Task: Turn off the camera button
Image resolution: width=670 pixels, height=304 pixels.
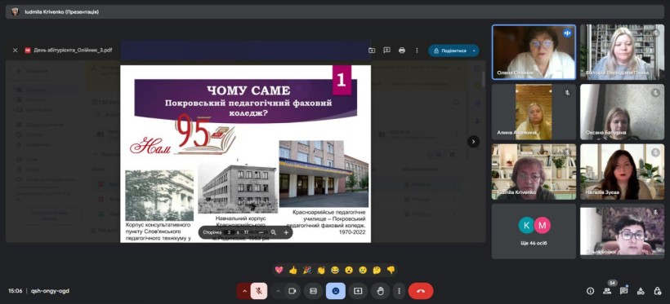Action: point(293,291)
